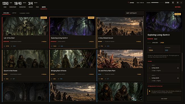Open the Items tab
Screen dimensions: 185x104
click(37, 7)
